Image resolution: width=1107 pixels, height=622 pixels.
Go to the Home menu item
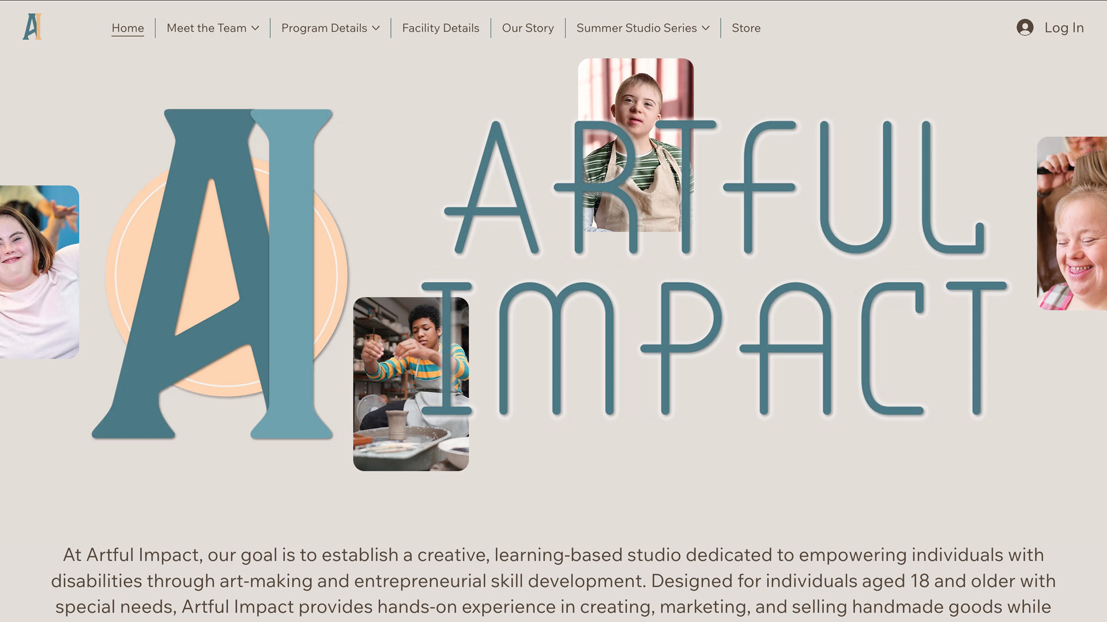coord(128,28)
